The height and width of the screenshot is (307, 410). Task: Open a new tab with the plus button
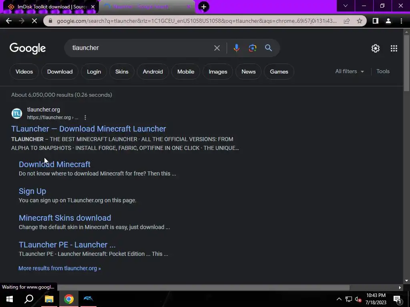click(x=204, y=7)
